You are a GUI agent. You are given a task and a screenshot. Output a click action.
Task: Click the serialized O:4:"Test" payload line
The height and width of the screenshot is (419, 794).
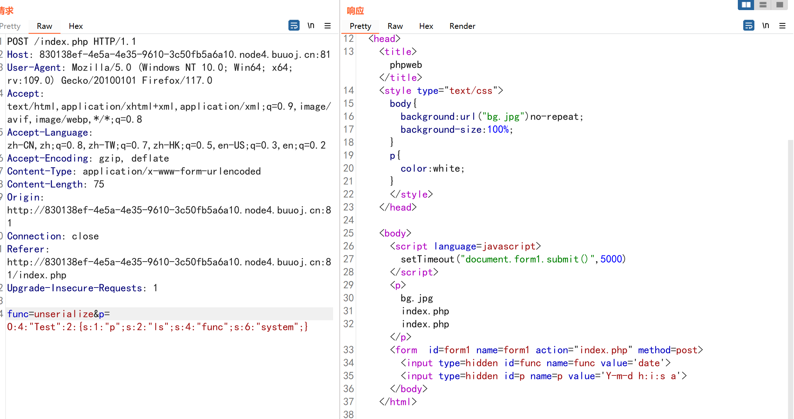158,327
